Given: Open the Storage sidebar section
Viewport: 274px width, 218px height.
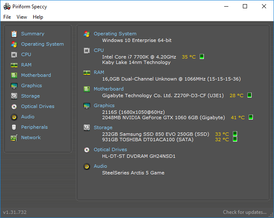Looking at the screenshot, I should [30, 96].
